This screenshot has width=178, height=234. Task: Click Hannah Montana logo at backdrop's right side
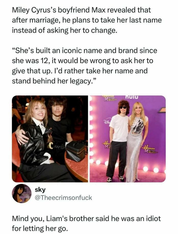point(150,150)
